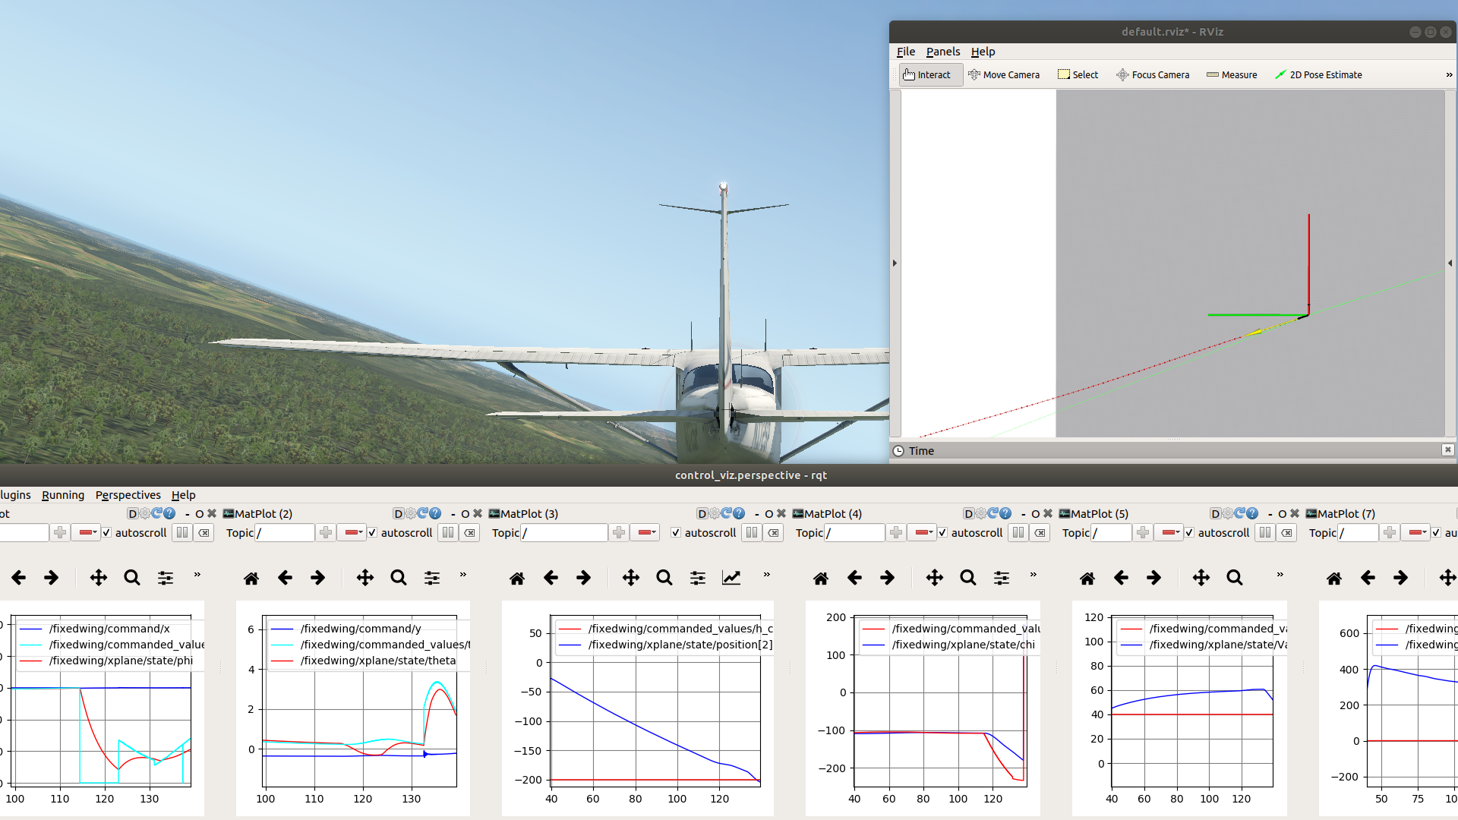Toggle autoscroll checkbox in MatPlot (4)
This screenshot has height=820, width=1458.
942,532
